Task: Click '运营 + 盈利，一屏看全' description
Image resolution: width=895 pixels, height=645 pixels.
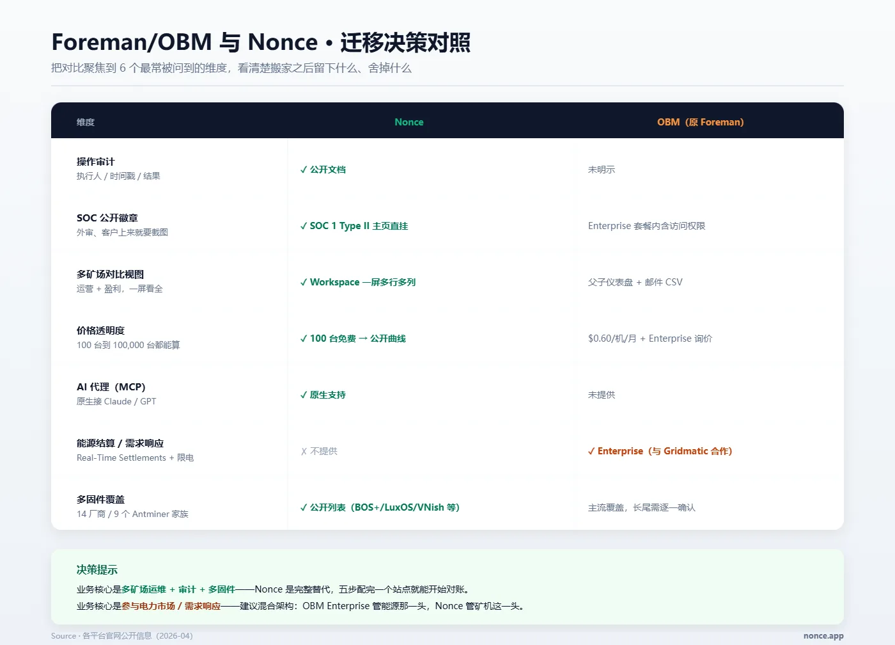Action: 120,289
